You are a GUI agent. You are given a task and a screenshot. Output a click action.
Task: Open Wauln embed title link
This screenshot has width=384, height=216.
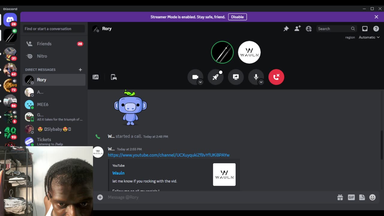118,173
